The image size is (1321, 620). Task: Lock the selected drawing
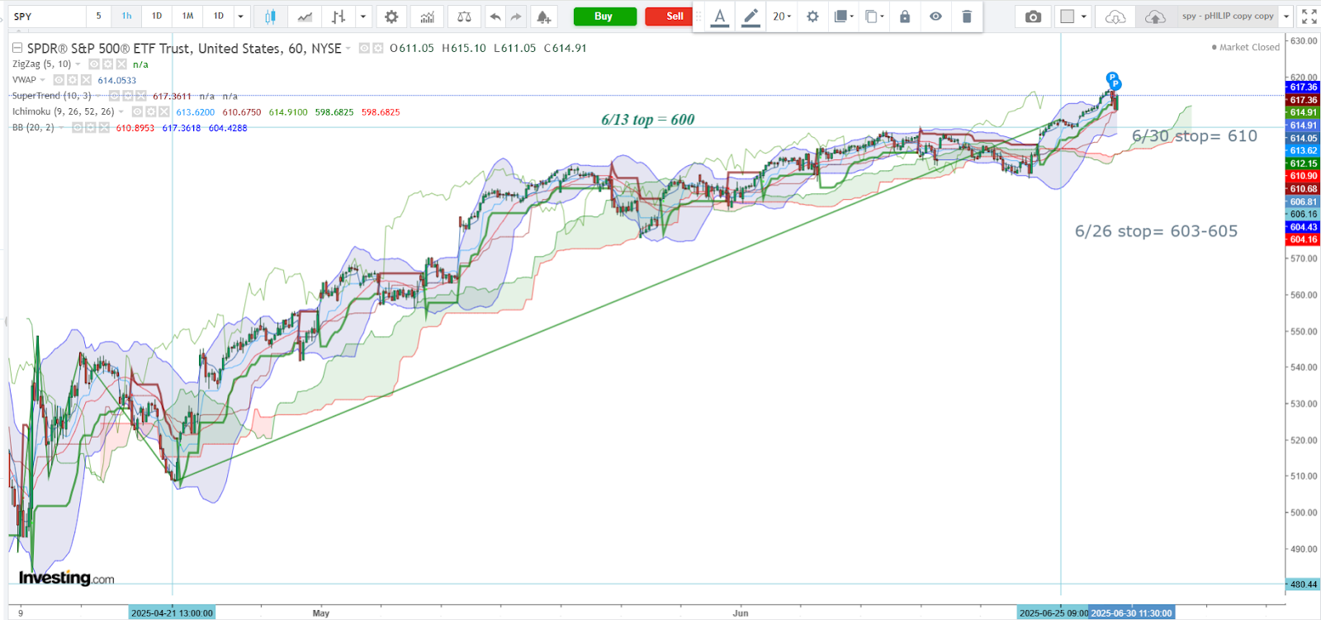(x=905, y=17)
